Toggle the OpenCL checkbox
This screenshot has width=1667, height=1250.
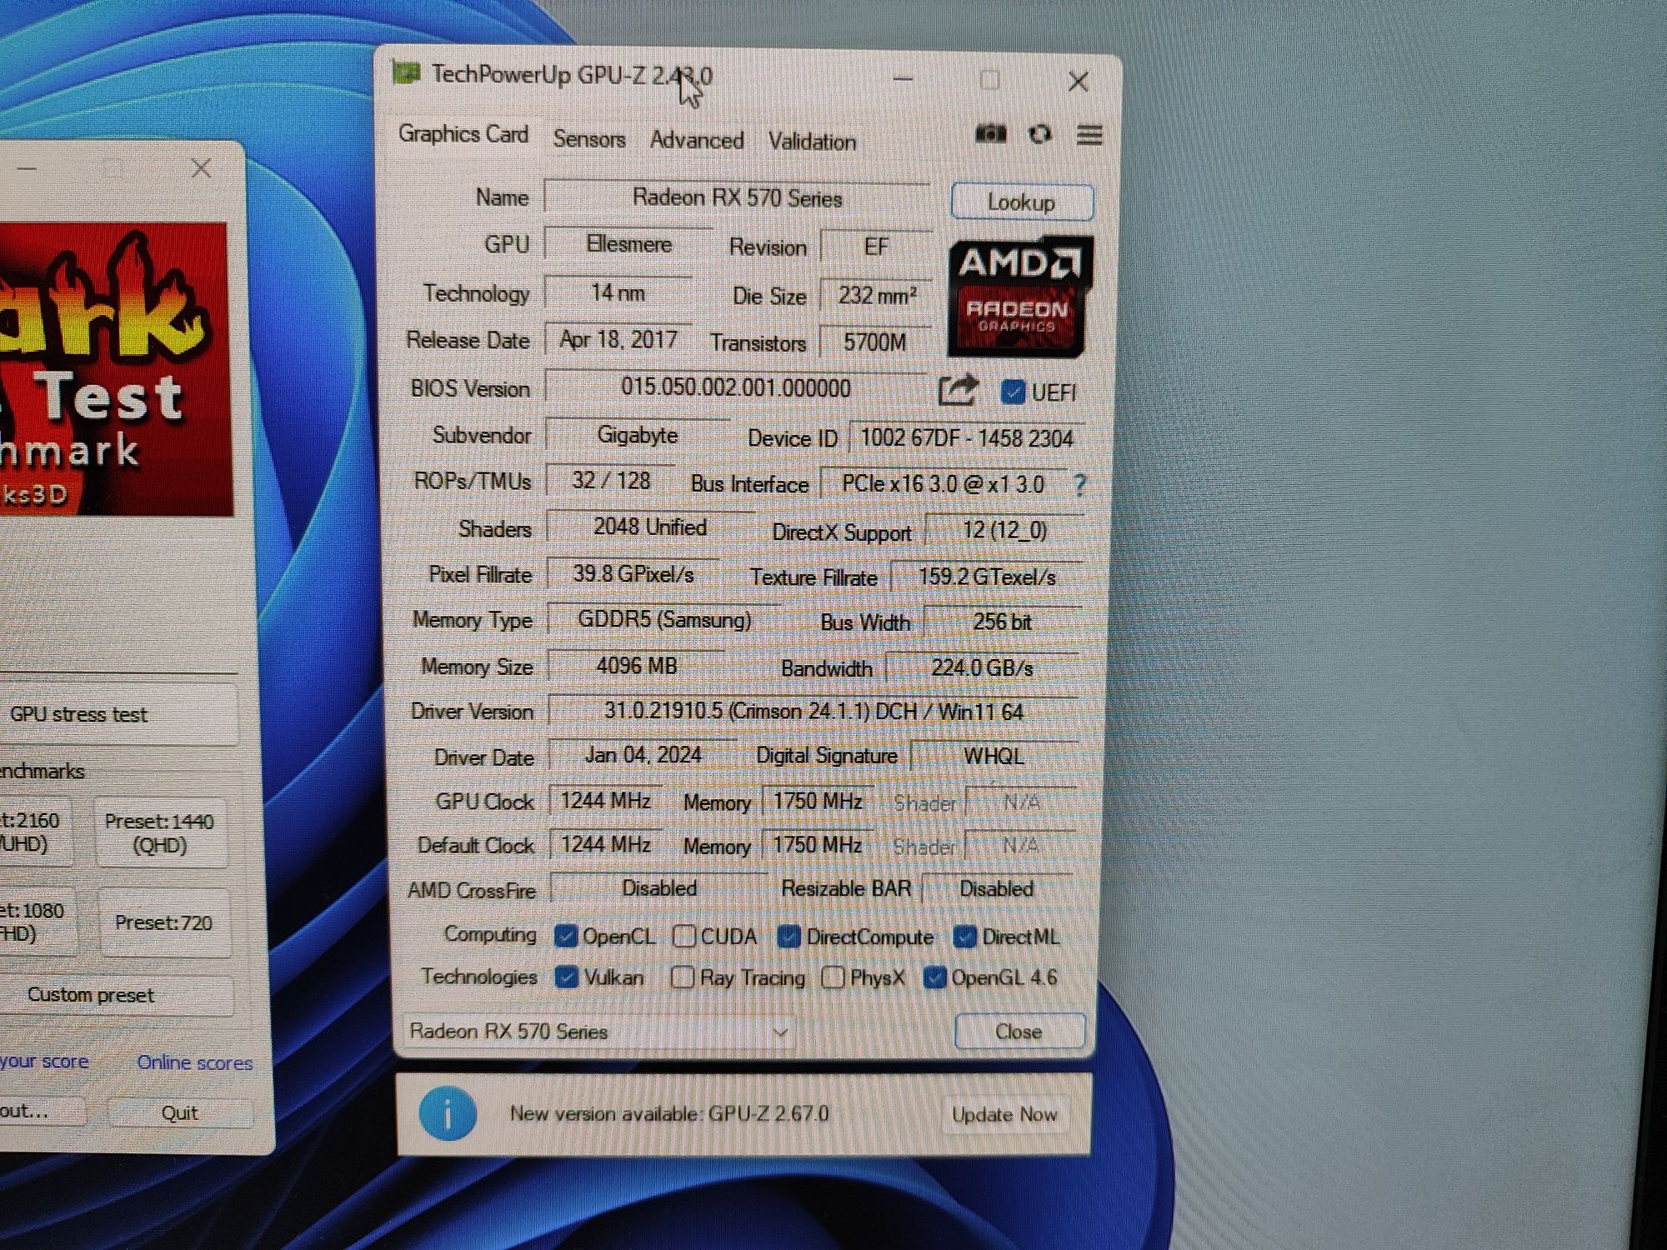point(566,937)
